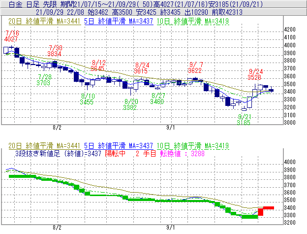Click the 8/10 3455 low label
The image size is (307, 234).
pyautogui.click(x=87, y=99)
